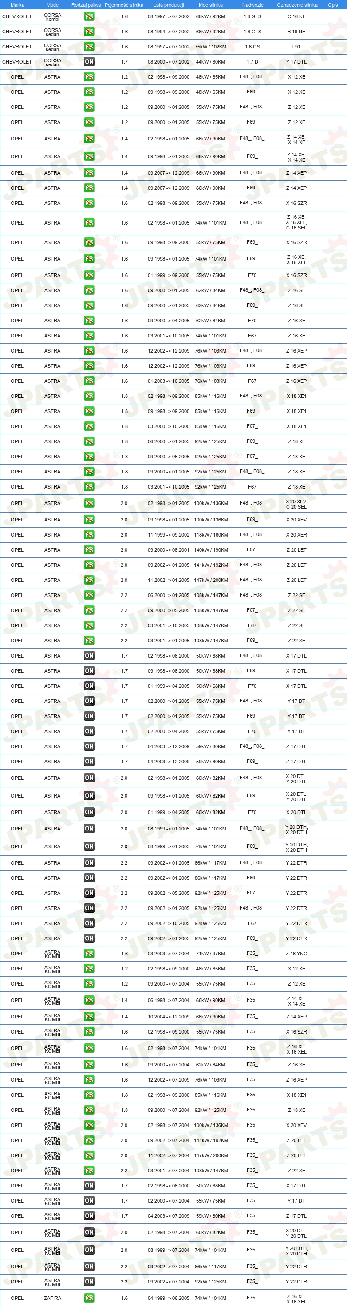Click the Marka column header
347x1307 pixels.
tap(17, 5)
